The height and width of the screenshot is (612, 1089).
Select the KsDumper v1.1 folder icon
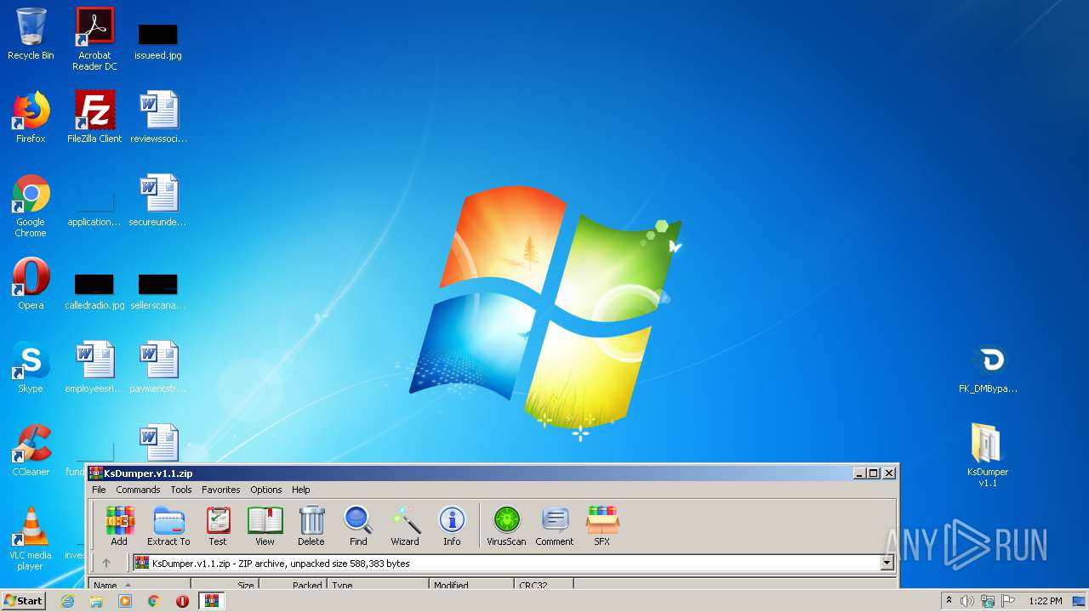tap(988, 456)
